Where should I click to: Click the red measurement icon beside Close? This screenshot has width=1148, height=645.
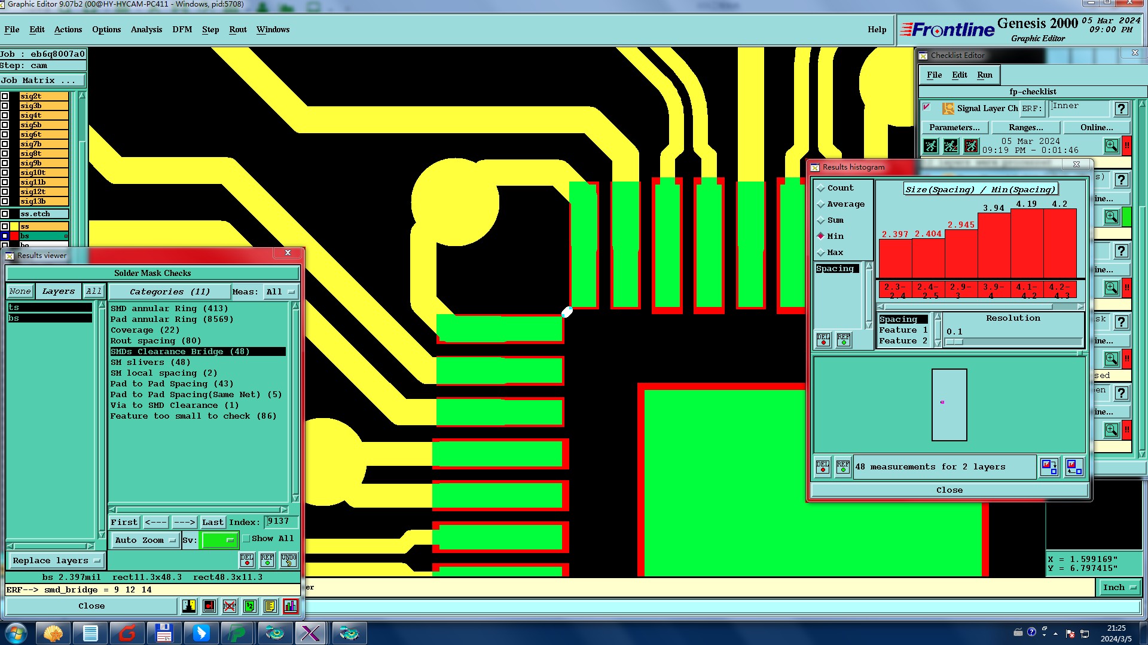(209, 606)
